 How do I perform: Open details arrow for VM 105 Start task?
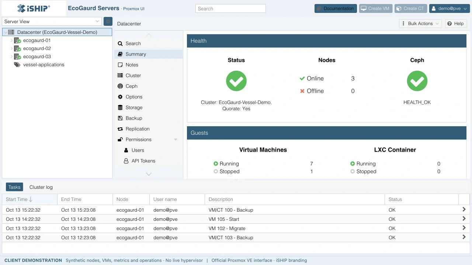[x=464, y=219]
